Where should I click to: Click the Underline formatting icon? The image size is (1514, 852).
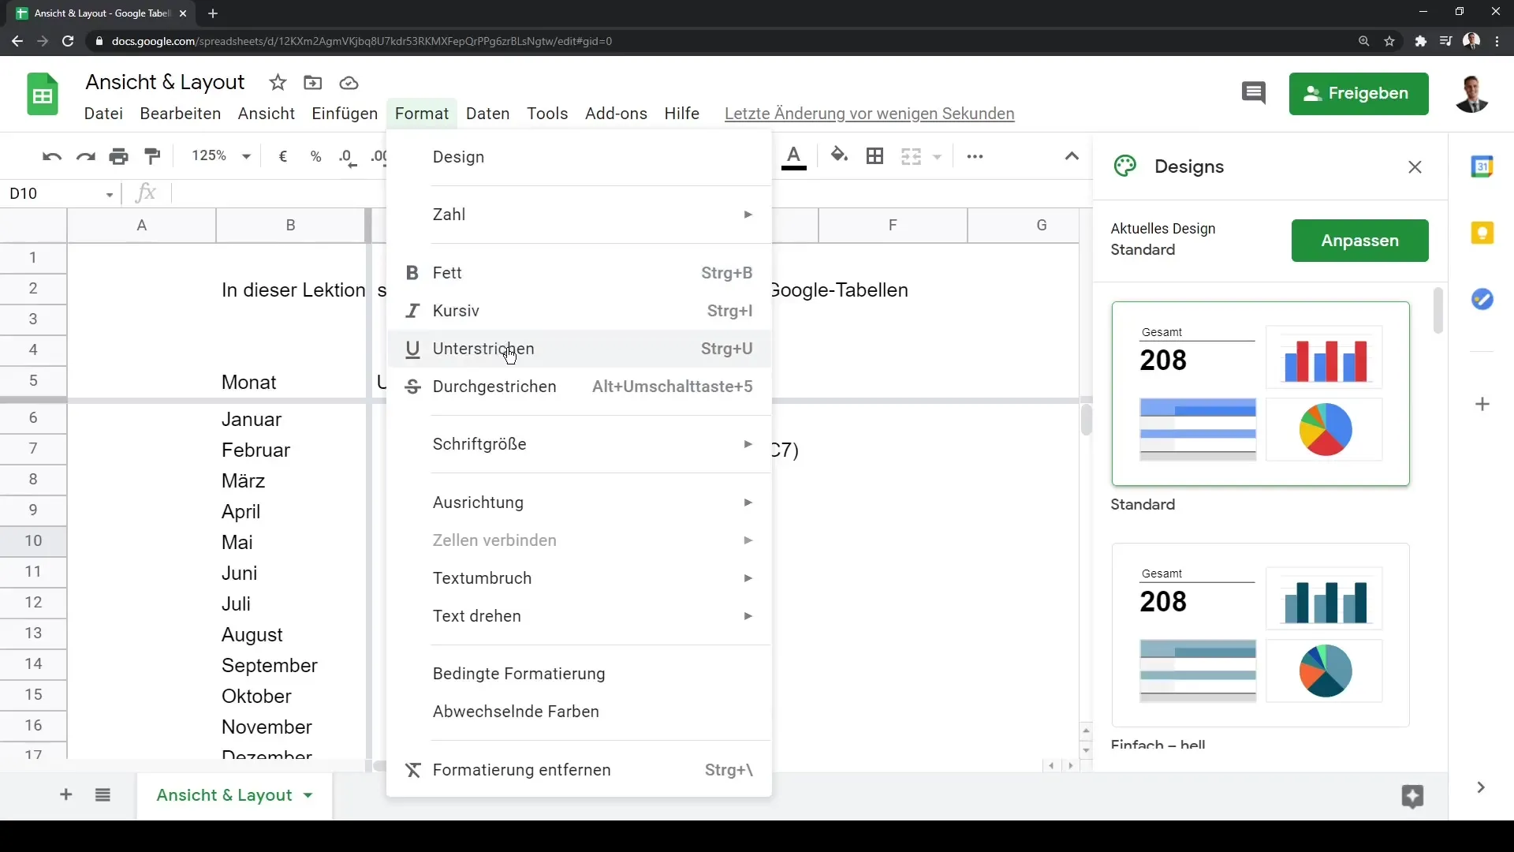(413, 349)
